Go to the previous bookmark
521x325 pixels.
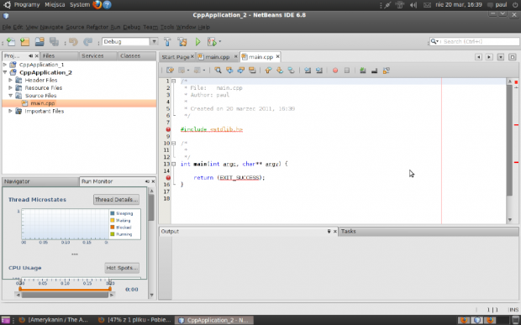268,71
